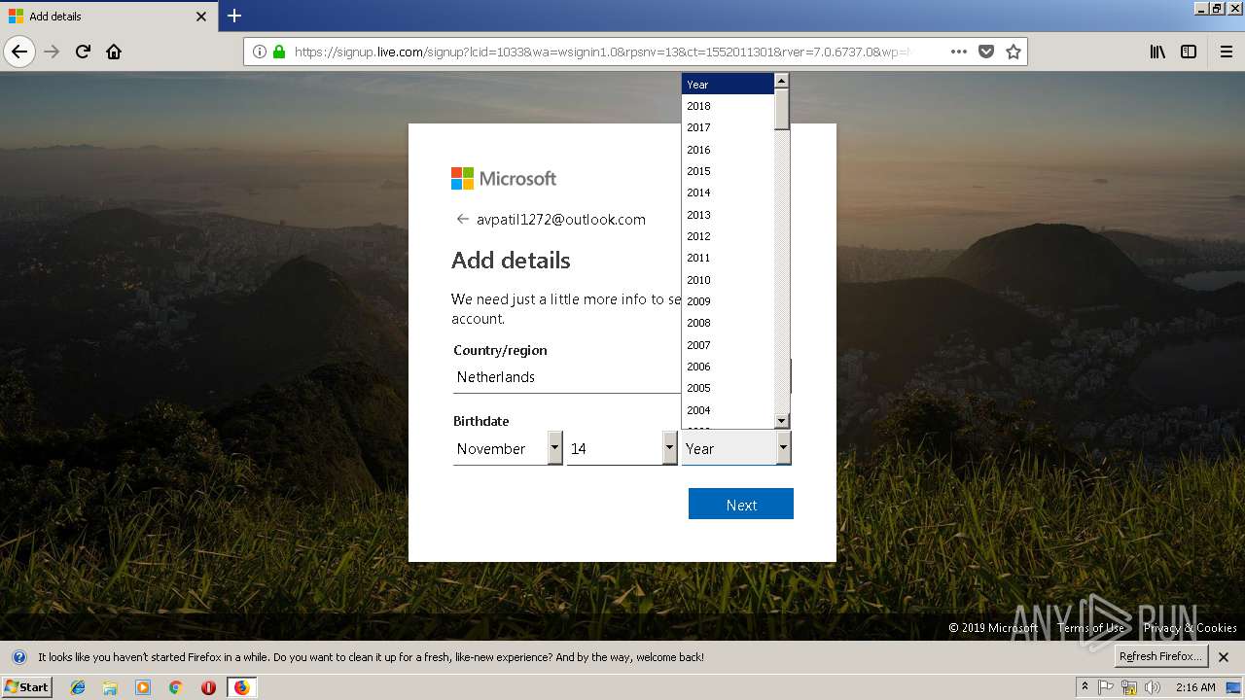
Task: Collapse the Year dropdown arrow
Action: point(783,448)
